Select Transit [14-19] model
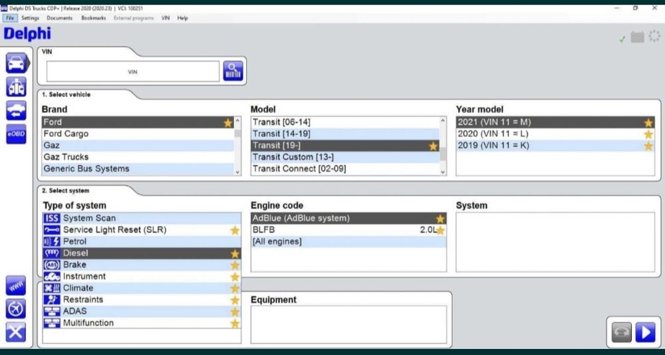 345,134
